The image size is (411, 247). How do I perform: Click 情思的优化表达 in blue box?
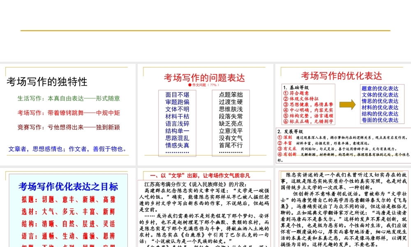(x=380, y=101)
